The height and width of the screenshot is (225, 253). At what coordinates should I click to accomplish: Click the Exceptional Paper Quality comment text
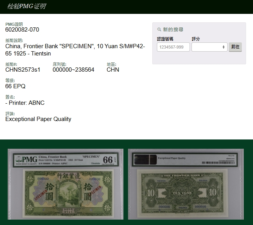pos(38,119)
